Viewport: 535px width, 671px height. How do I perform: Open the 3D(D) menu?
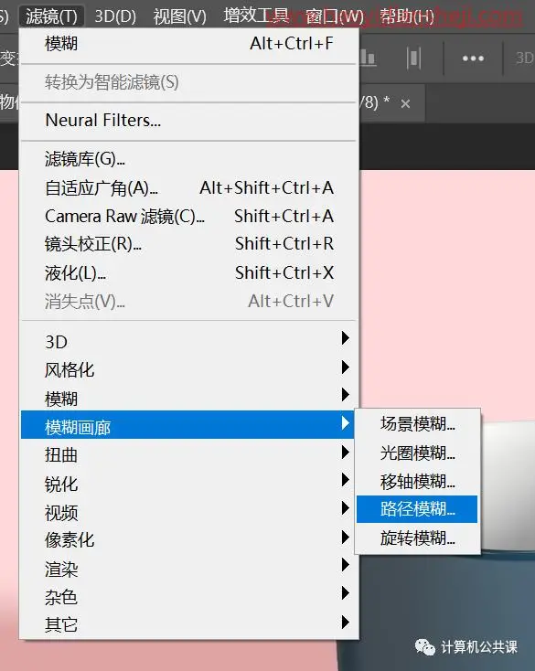click(115, 16)
